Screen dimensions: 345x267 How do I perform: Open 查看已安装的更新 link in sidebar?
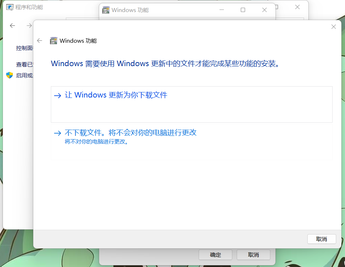[x=25, y=65]
